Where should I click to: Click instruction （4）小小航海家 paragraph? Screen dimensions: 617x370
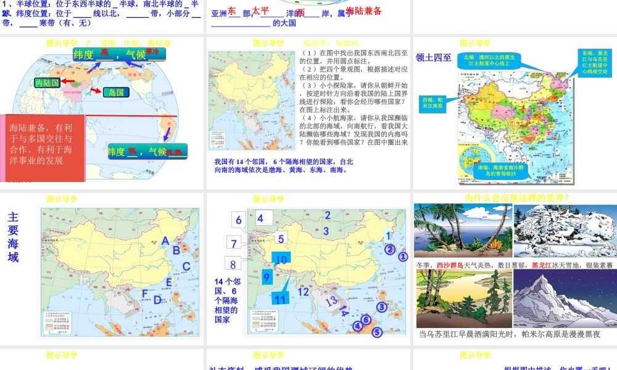[354, 130]
